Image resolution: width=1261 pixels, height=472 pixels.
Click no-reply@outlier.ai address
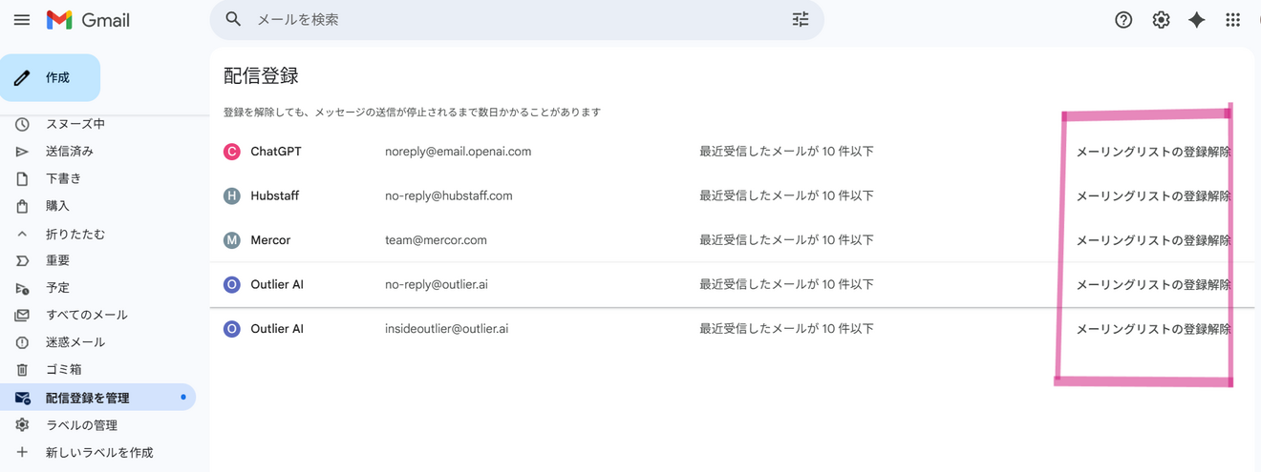(437, 284)
